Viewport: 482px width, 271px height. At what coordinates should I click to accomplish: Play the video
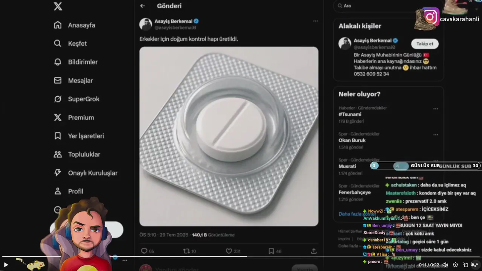(x=6, y=265)
